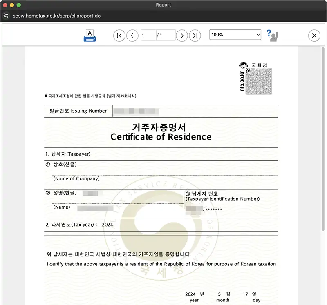This screenshot has height=305, width=327.
Task: Click the vertical scrollbar of the report
Action: click(323, 139)
